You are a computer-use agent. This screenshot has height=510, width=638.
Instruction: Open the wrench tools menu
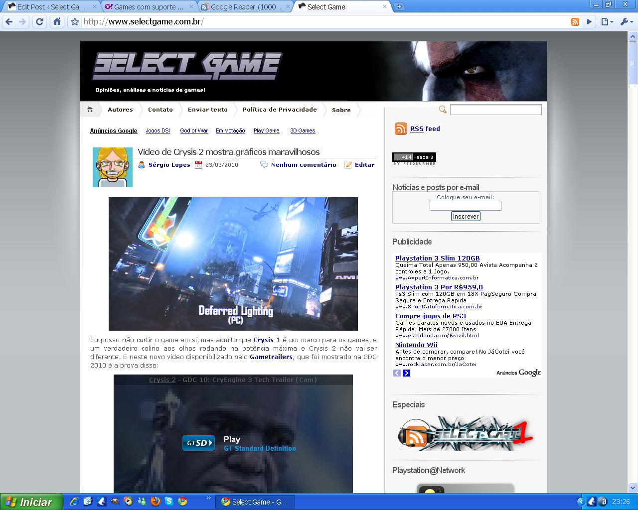point(626,21)
